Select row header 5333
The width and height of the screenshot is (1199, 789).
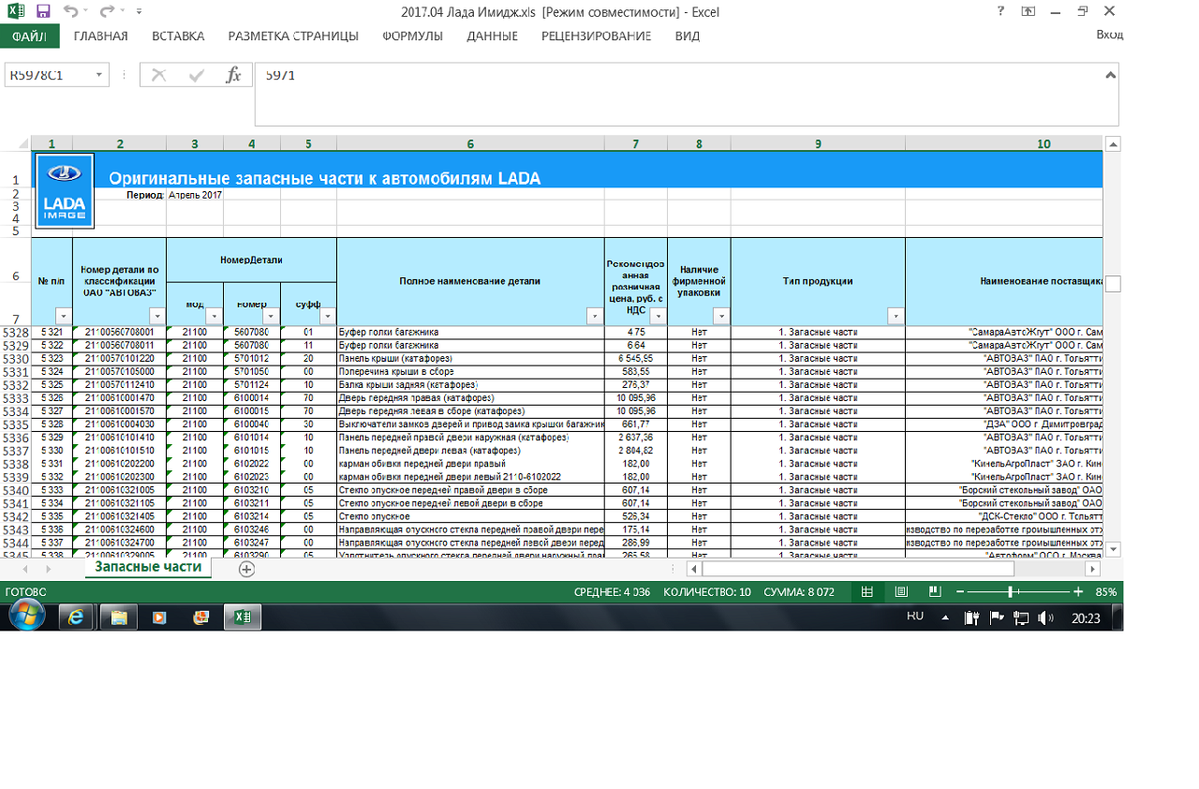pyautogui.click(x=15, y=397)
